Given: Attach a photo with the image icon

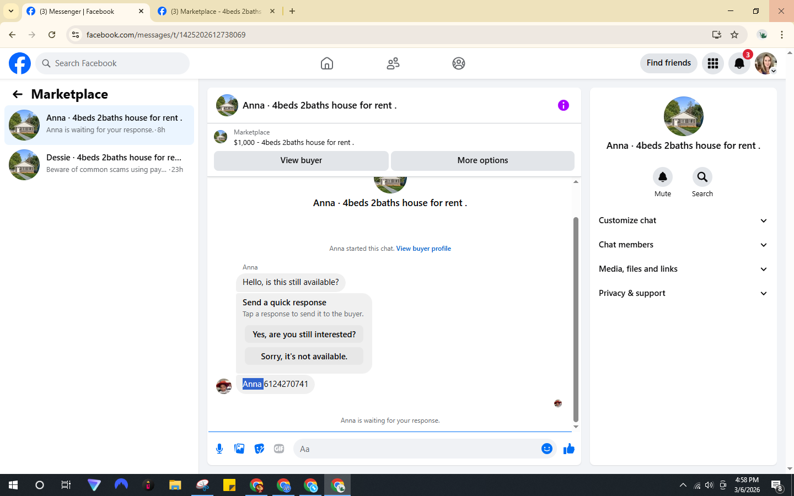Looking at the screenshot, I should tap(239, 449).
